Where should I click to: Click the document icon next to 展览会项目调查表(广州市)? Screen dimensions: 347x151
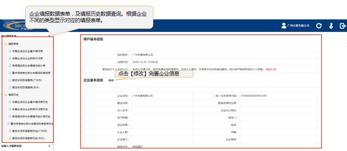pos(9,80)
